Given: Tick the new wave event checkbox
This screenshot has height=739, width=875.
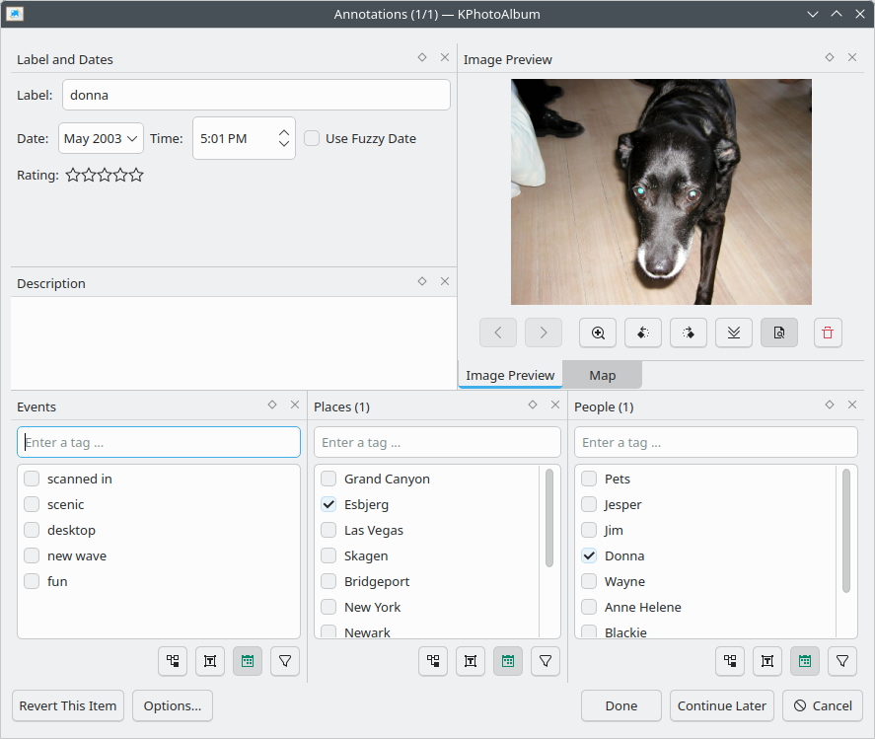Looking at the screenshot, I should click(x=32, y=555).
